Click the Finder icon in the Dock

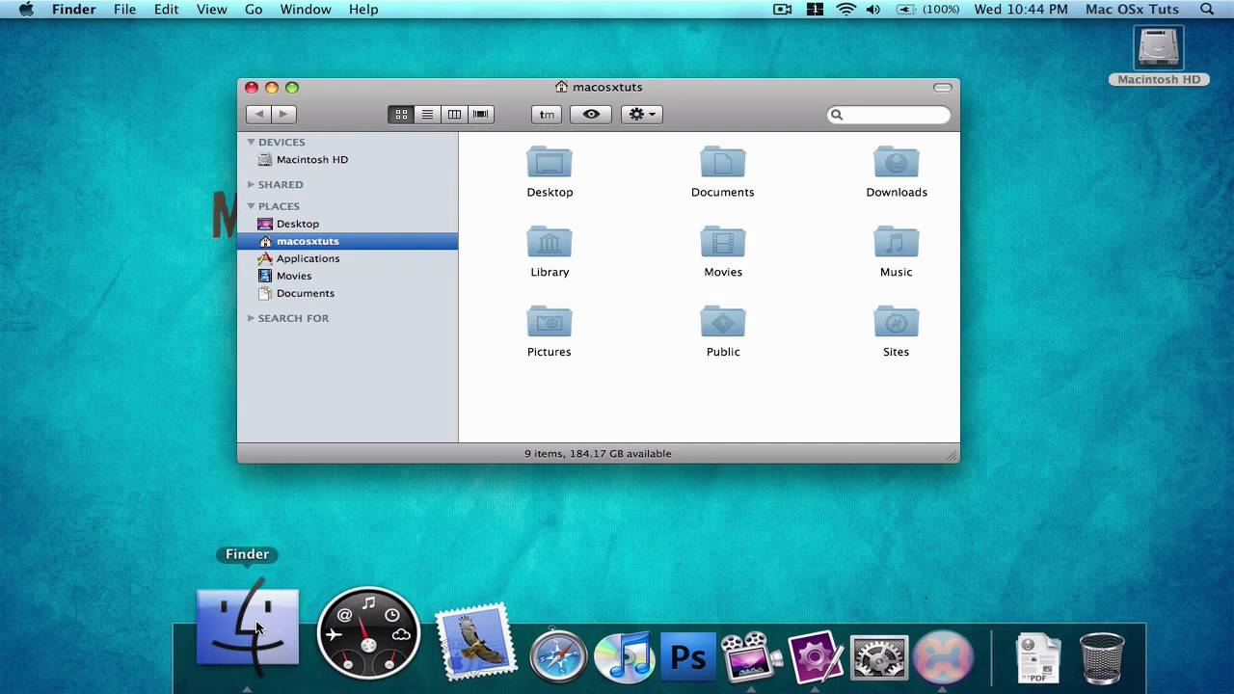(248, 628)
